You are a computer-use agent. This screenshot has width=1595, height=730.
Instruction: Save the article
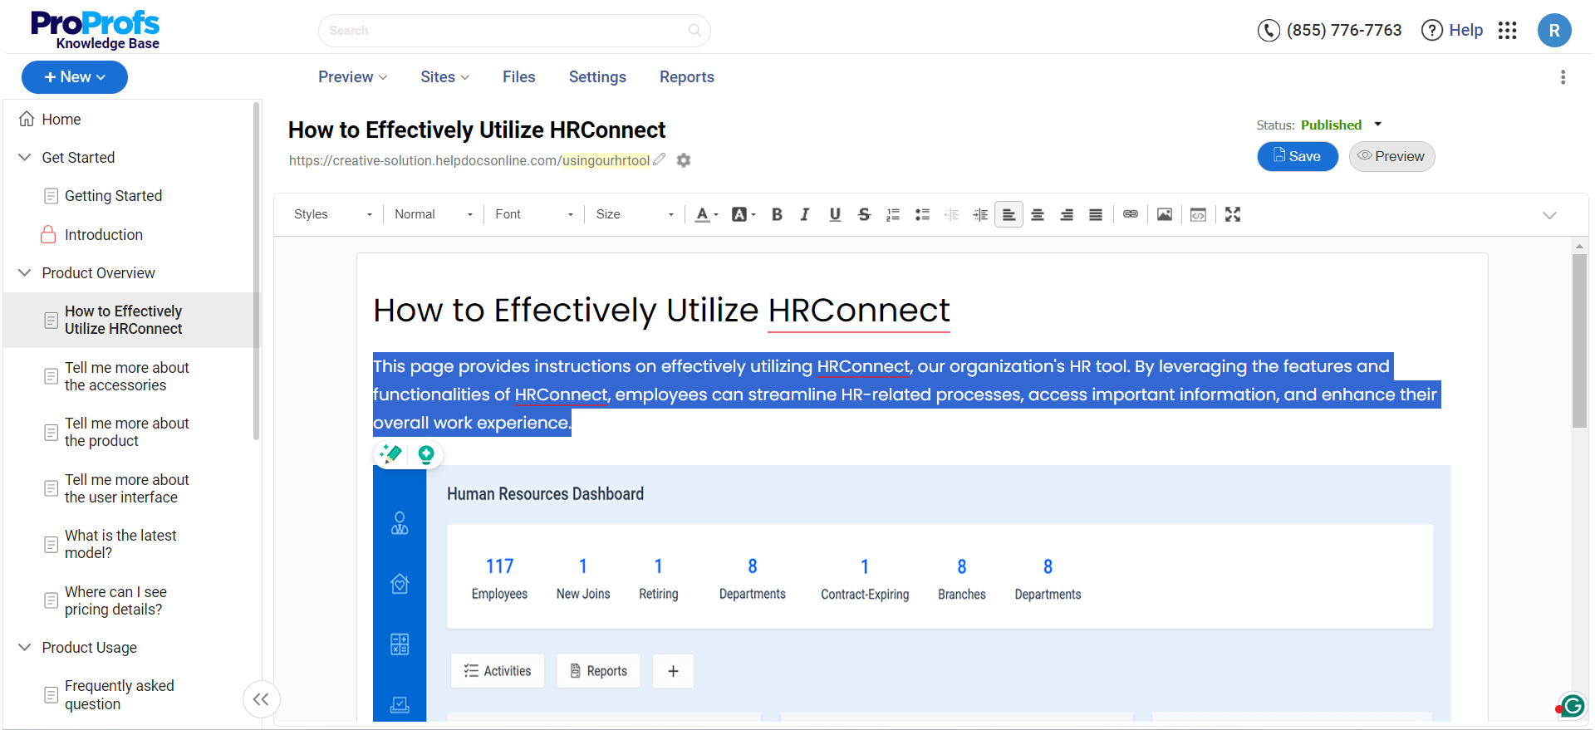(1298, 156)
